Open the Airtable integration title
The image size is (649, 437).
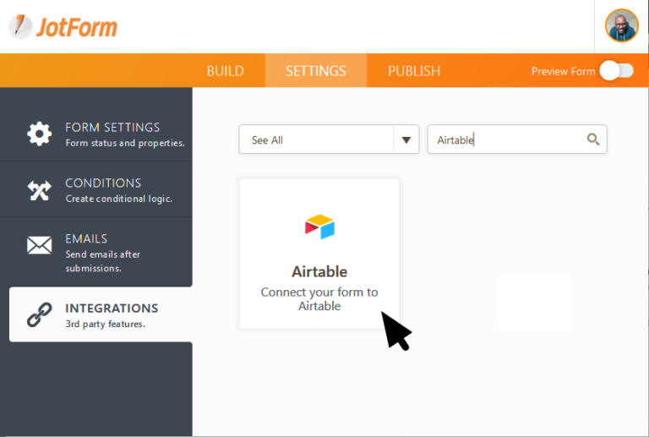click(319, 272)
